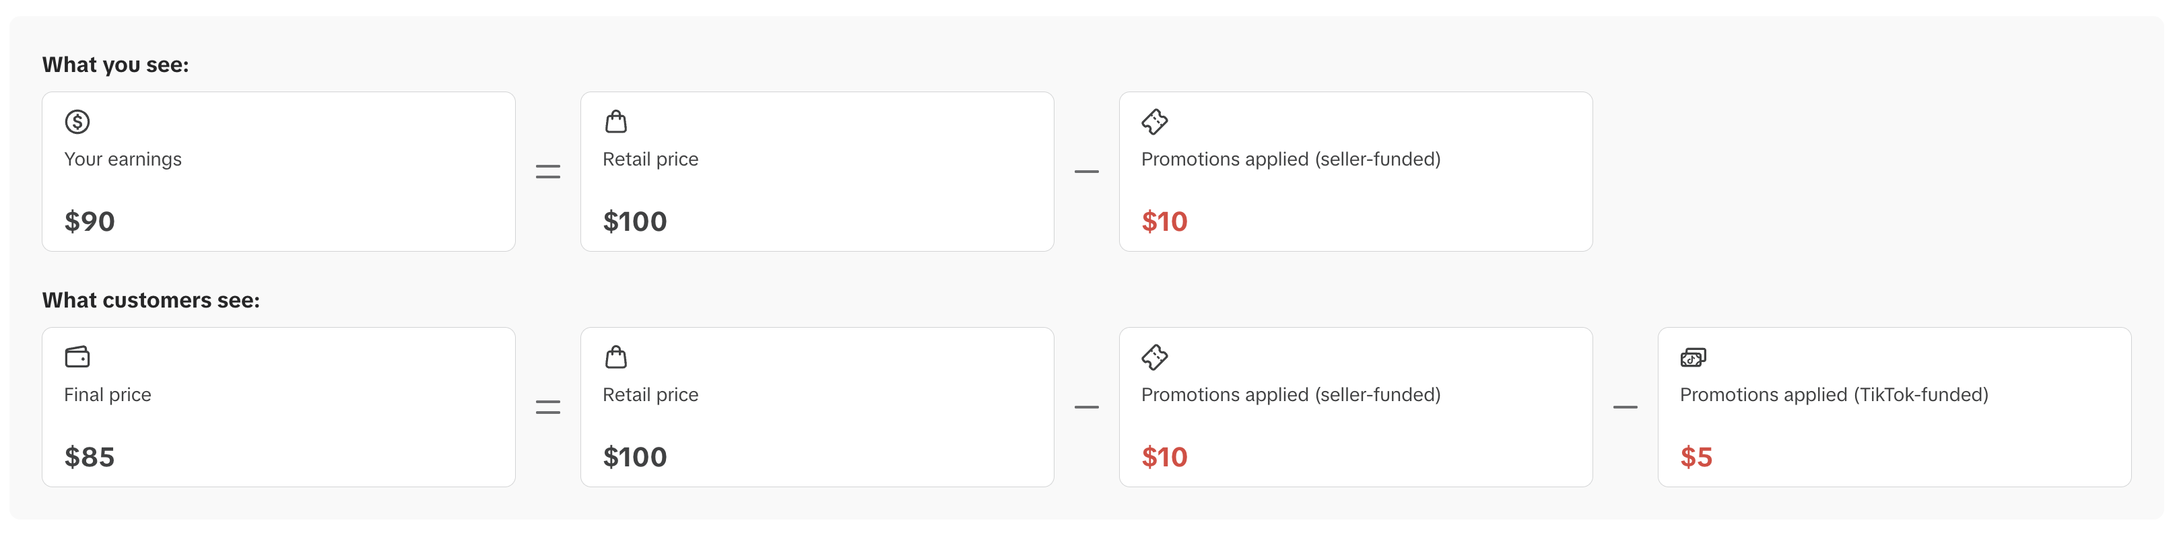
Task: Click the dollar coin icon above Your earnings
Action: point(77,122)
